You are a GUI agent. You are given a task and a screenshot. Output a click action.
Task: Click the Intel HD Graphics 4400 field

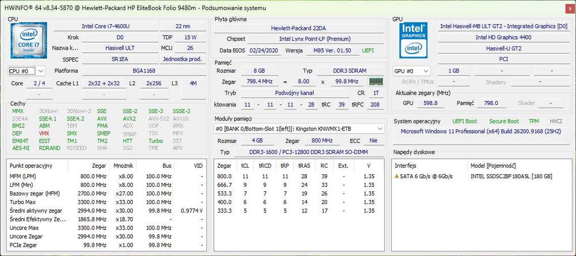[503, 37]
